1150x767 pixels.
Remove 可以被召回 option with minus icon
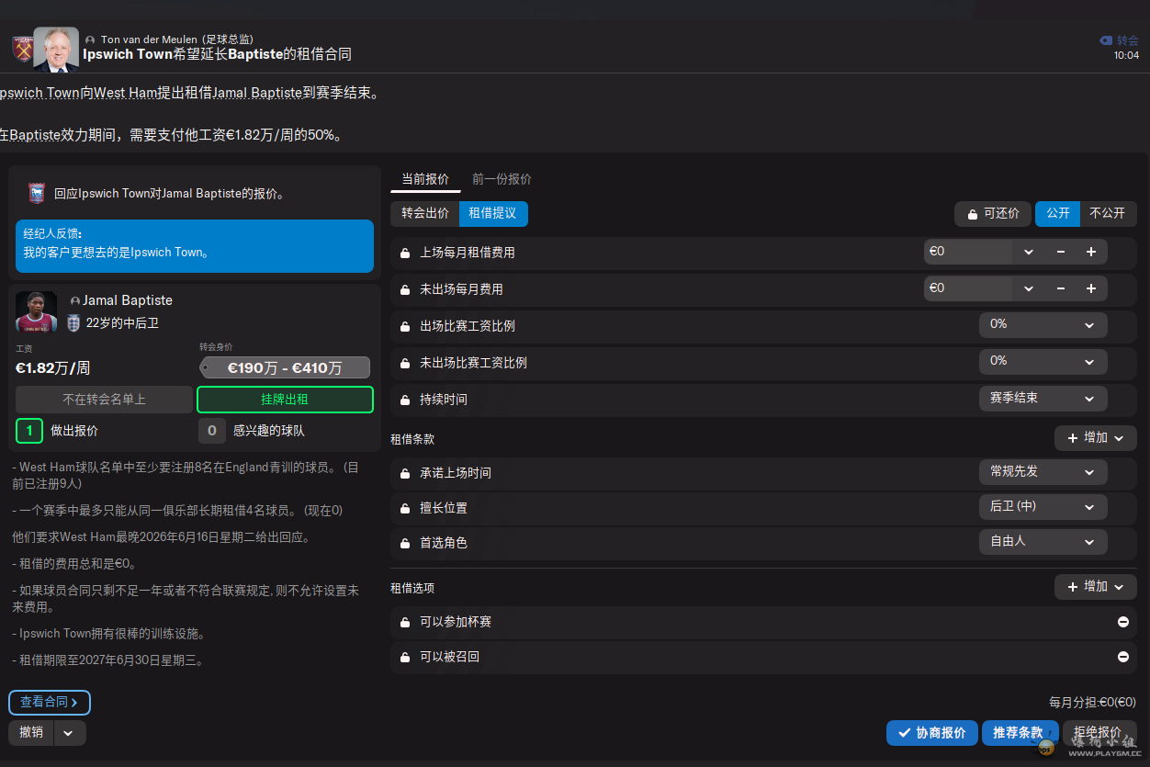(1122, 657)
